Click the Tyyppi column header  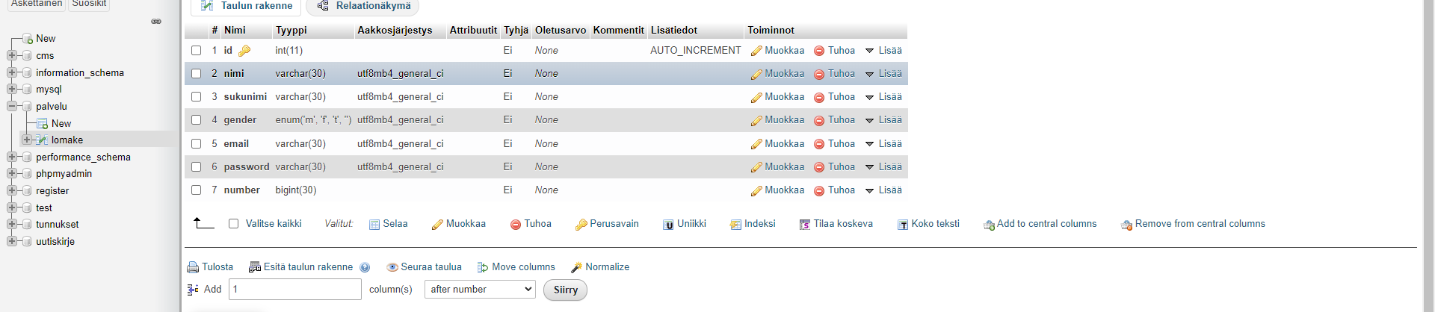click(x=291, y=31)
